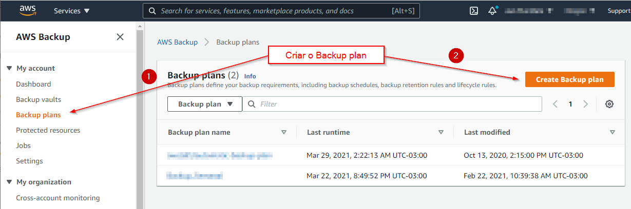Sort by Backup plan name column
The height and width of the screenshot is (209, 631).
point(284,132)
